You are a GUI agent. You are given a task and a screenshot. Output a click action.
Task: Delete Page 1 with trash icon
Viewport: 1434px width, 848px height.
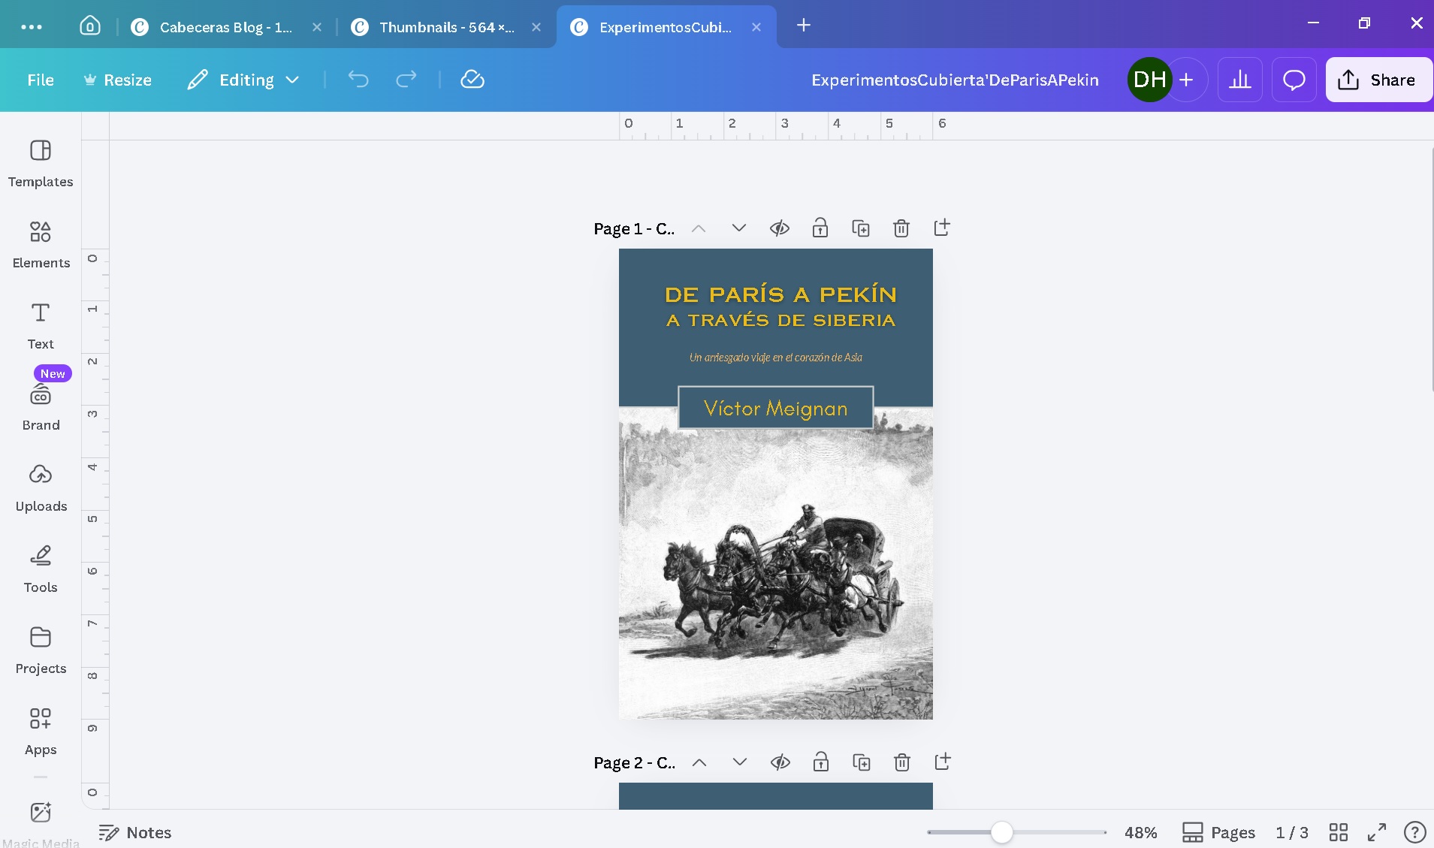pos(901,228)
